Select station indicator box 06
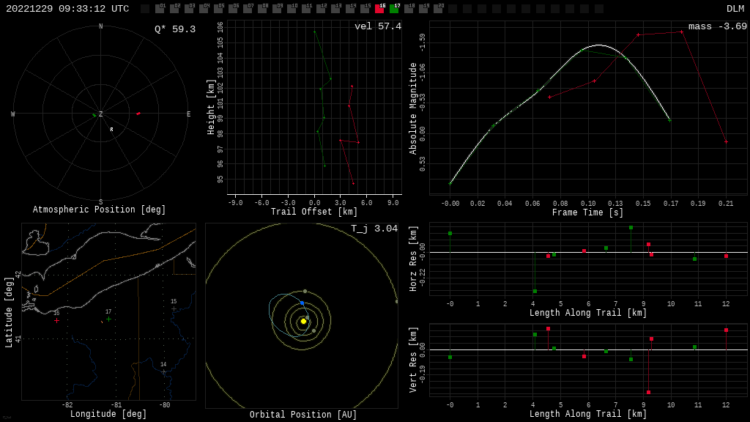 pyautogui.click(x=233, y=8)
